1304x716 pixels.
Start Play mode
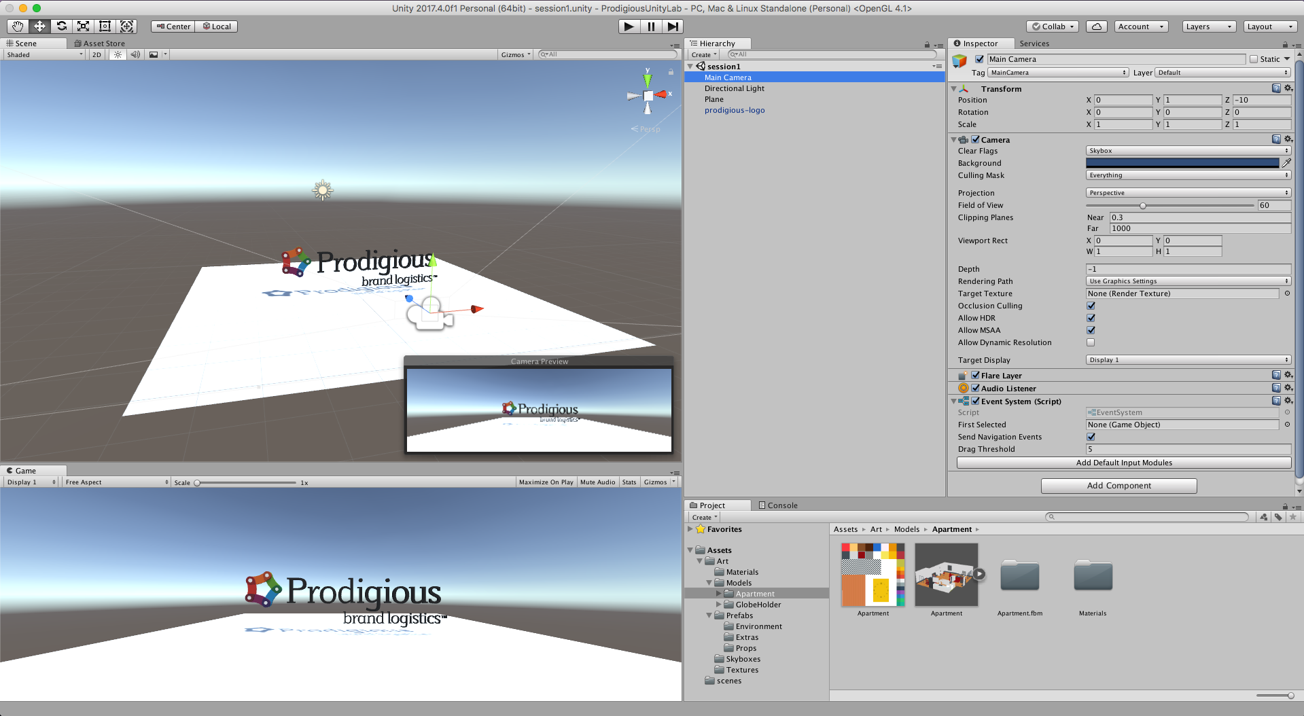629,26
